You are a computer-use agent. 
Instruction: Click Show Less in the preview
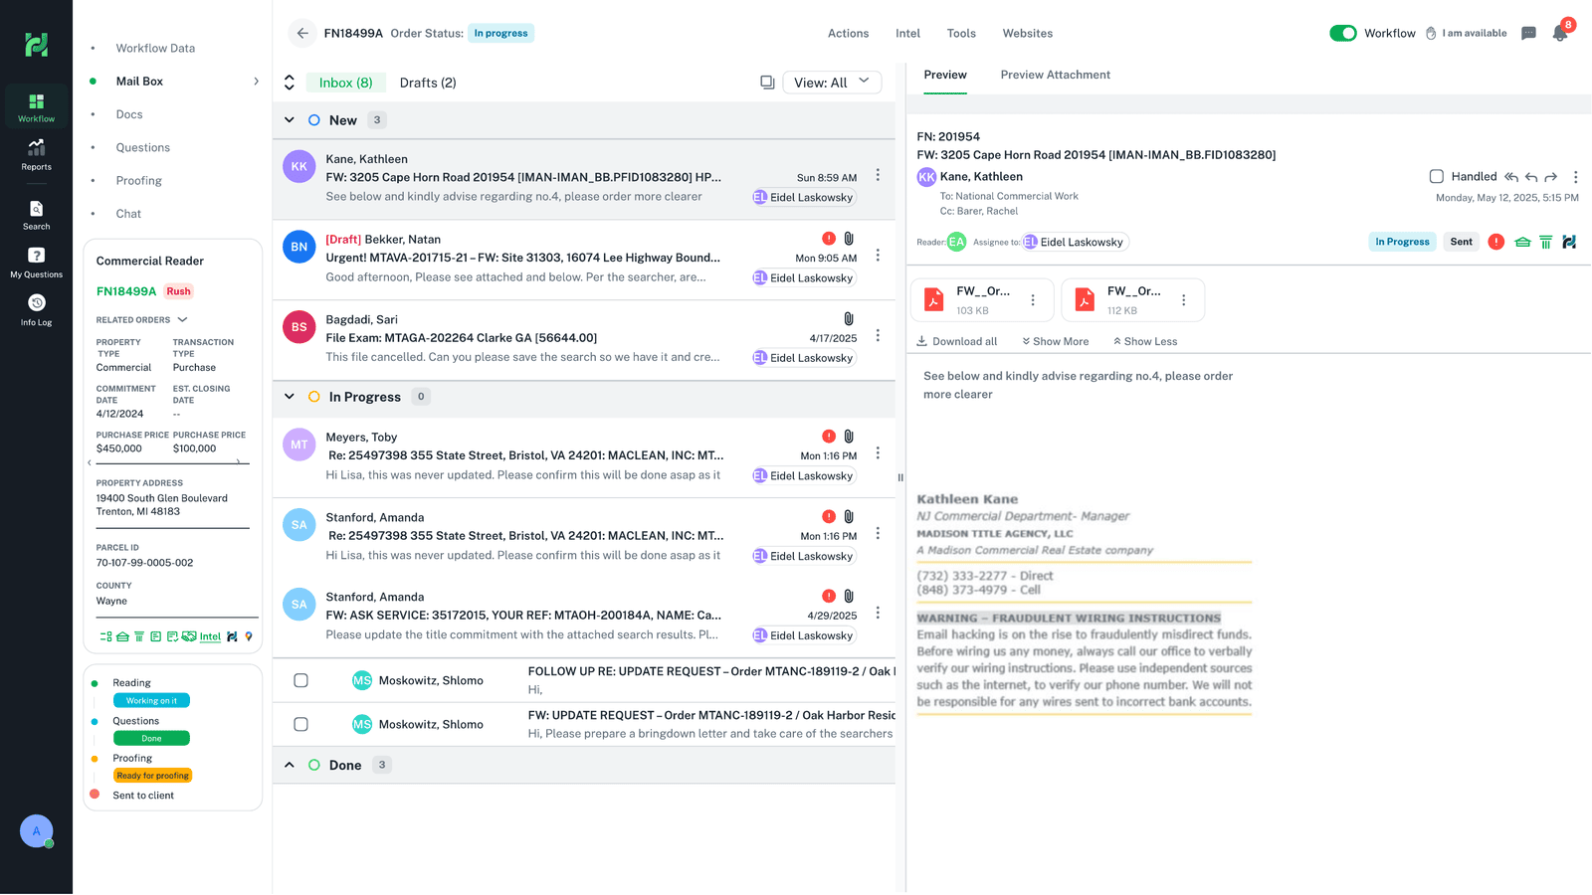1144,341
